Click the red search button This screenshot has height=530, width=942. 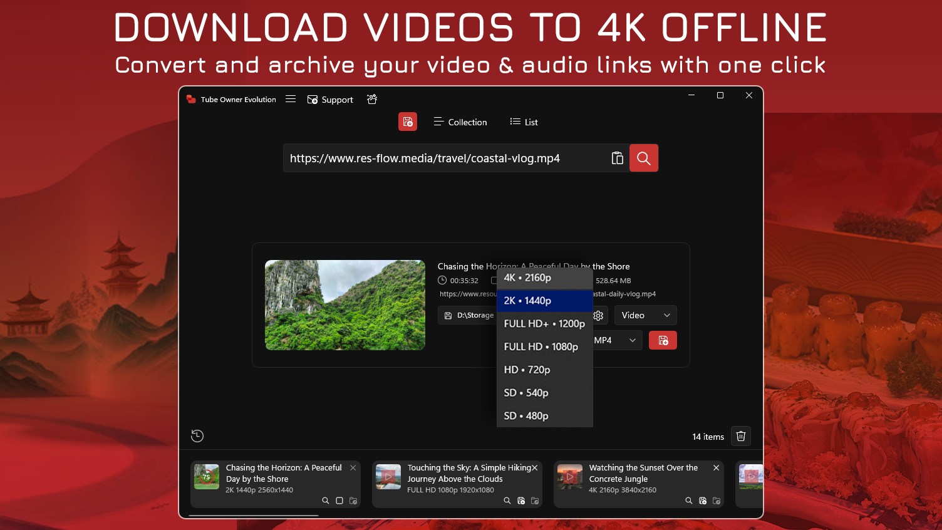pos(644,158)
